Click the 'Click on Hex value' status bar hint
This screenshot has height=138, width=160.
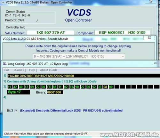pyautogui.click(x=46, y=134)
